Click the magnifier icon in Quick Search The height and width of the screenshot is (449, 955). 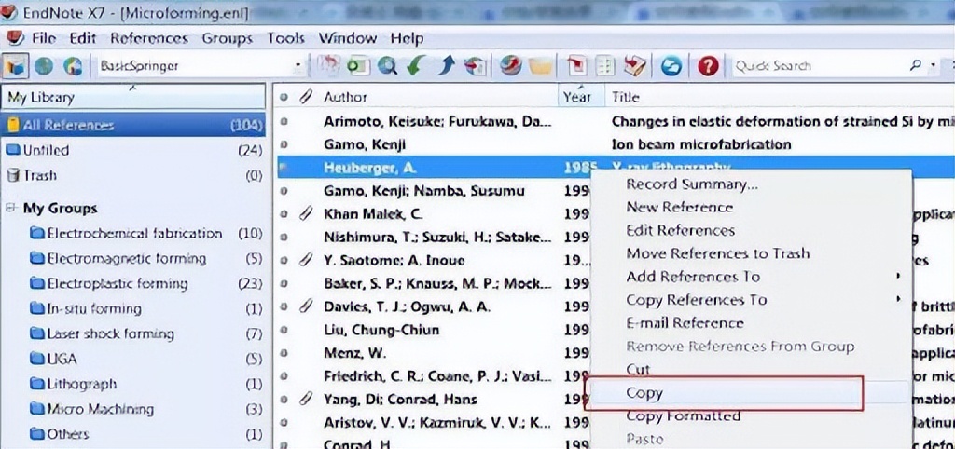pos(916,65)
